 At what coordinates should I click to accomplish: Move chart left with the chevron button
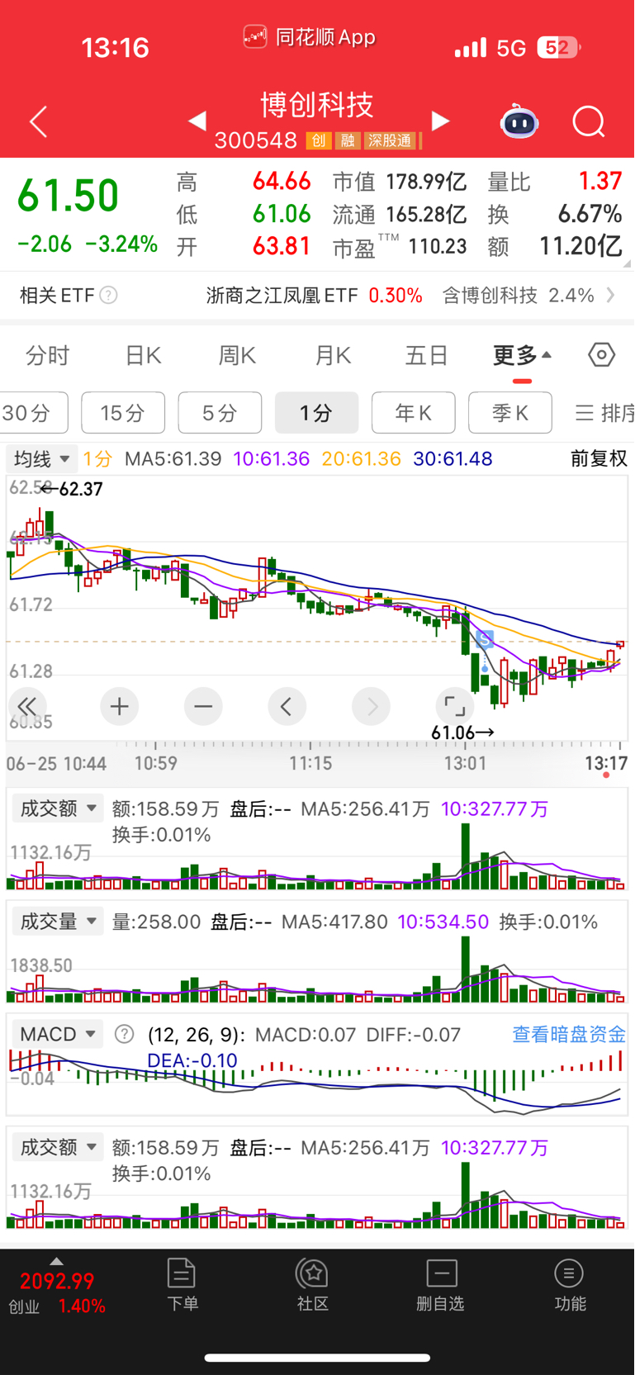[x=287, y=707]
